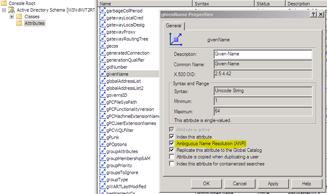Viewport: 327px width, 194px height.
Task: Click the globalAddressList attribute icon
Action: click(102, 81)
